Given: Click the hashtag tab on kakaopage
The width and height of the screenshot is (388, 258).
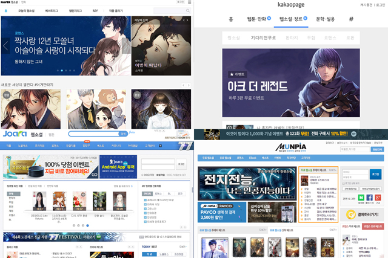Looking at the screenshot, I should click(351, 19).
